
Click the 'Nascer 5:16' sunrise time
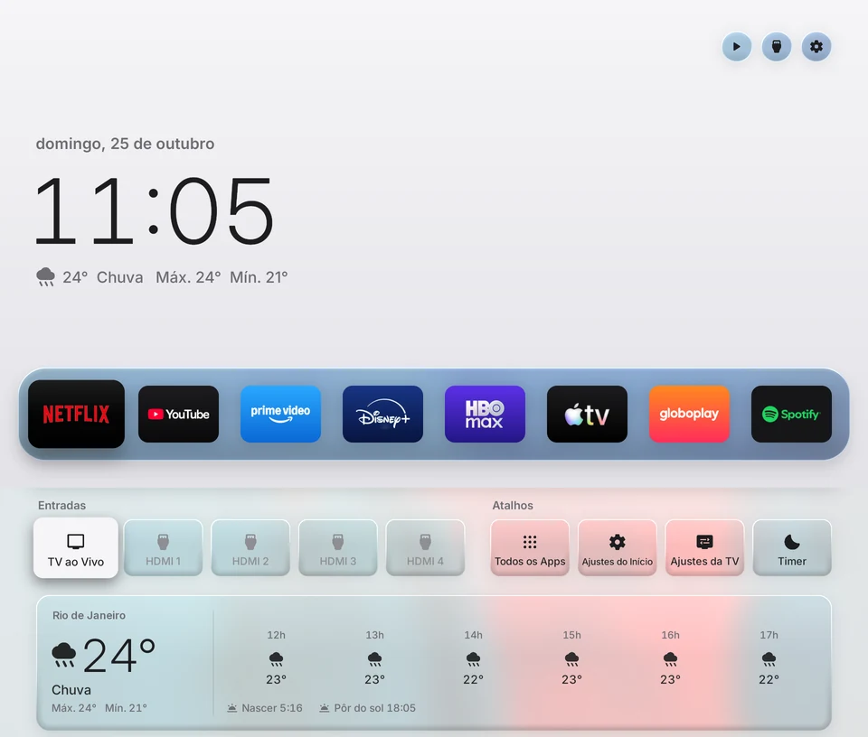click(265, 708)
